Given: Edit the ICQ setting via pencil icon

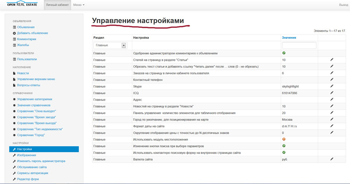Looking at the screenshot, I should (332, 93).
